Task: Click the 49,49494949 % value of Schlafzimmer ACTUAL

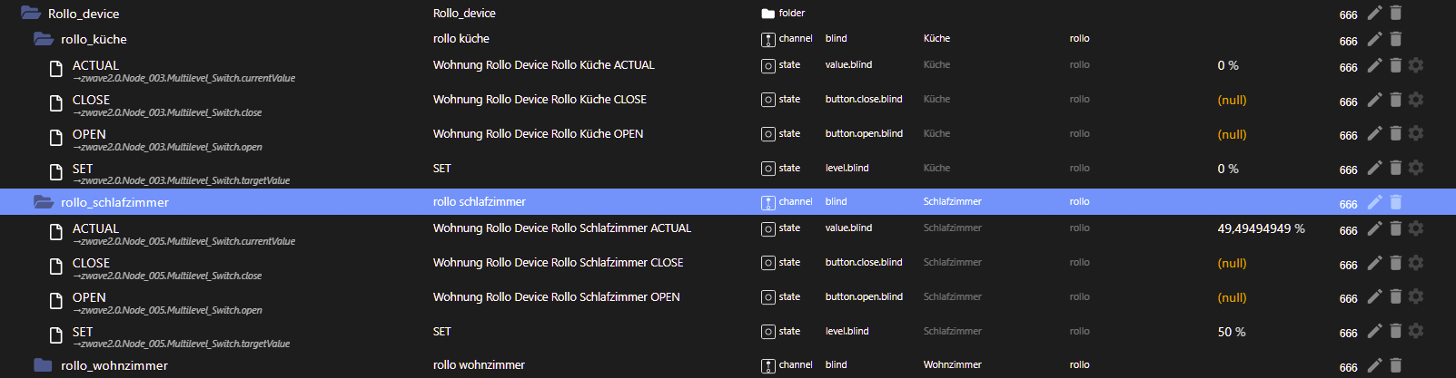Action: click(x=1261, y=228)
